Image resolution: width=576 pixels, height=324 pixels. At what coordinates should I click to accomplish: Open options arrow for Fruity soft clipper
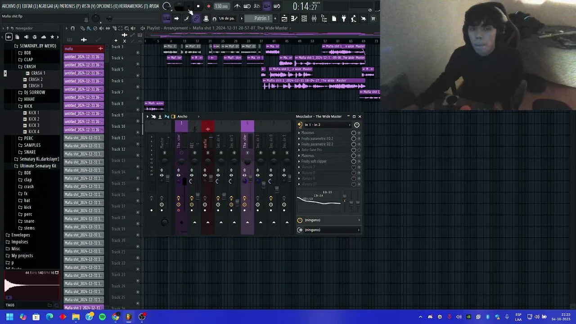pos(299,161)
